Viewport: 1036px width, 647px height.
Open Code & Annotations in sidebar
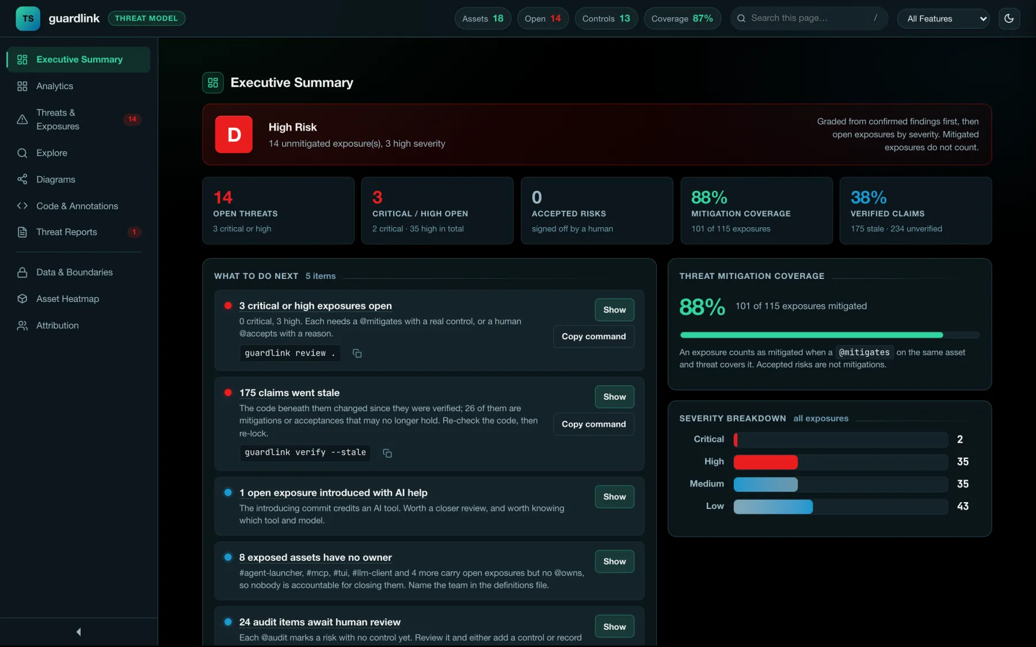pyautogui.click(x=78, y=206)
